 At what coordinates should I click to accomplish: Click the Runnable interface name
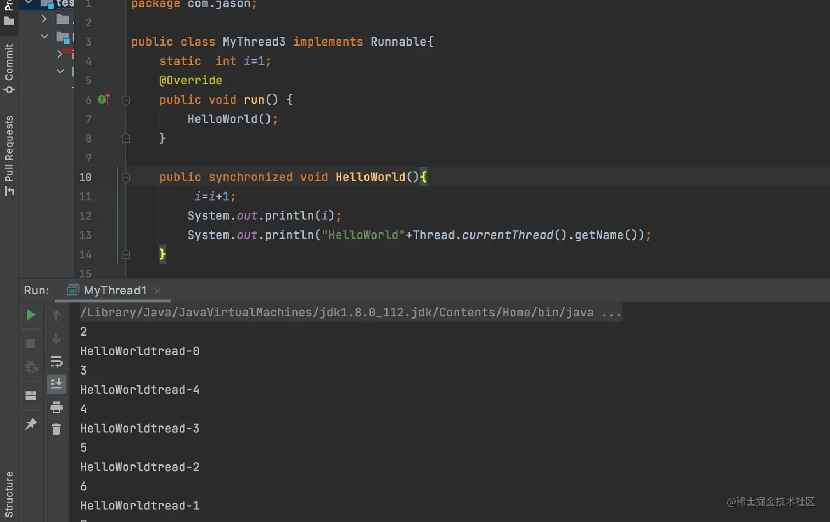[399, 42]
